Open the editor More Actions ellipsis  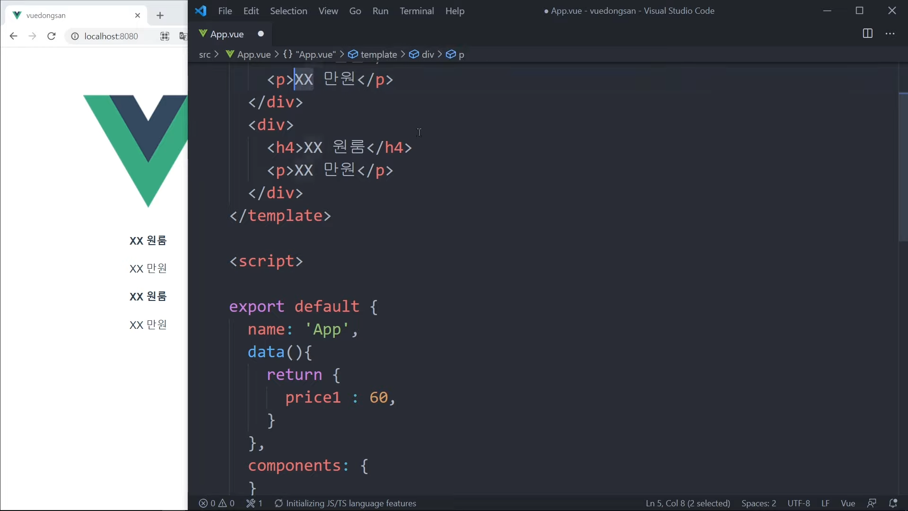890,34
